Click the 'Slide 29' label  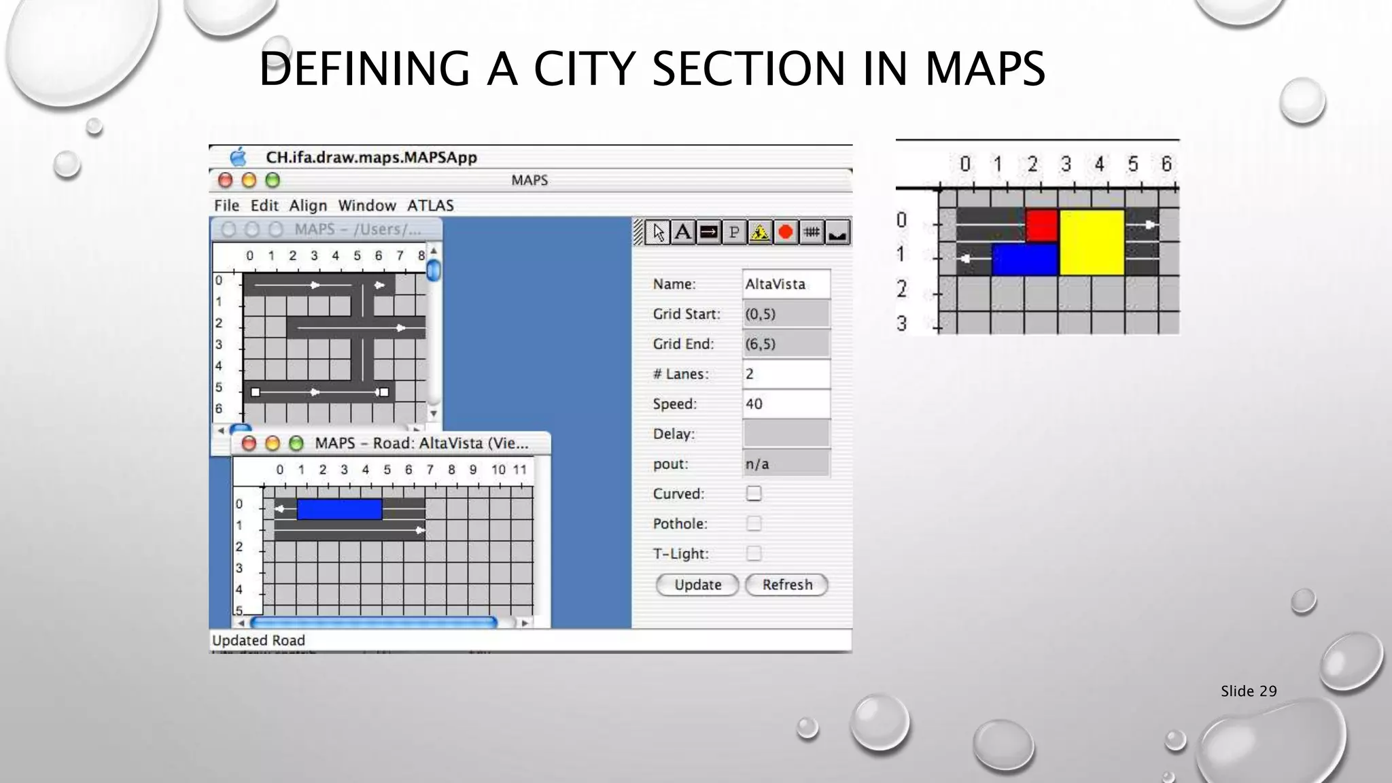pyautogui.click(x=1249, y=691)
